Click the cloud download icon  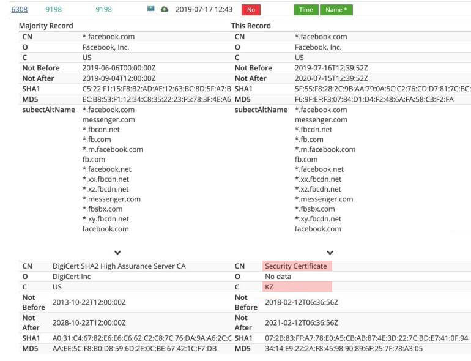pos(165,9)
